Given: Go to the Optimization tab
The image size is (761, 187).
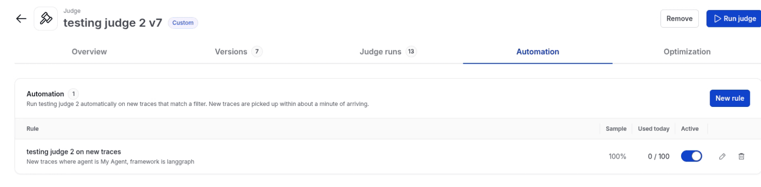Looking at the screenshot, I should tap(687, 52).
